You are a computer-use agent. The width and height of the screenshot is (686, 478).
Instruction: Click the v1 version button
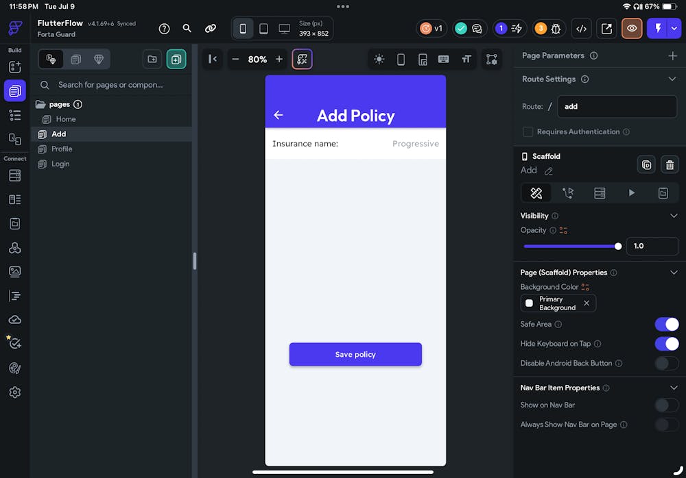(x=431, y=29)
